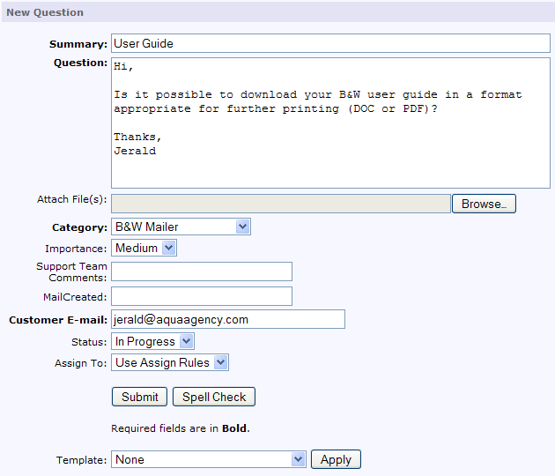Expand the Assign To dropdown
The width and height of the screenshot is (555, 476).
coord(170,362)
